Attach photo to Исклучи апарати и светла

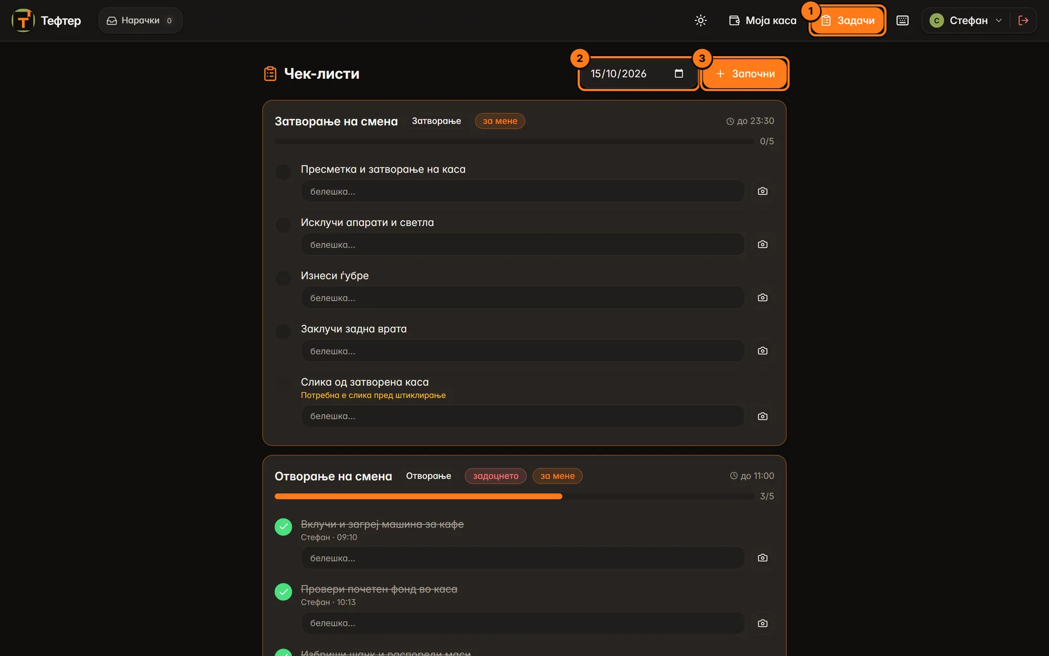[x=763, y=244]
